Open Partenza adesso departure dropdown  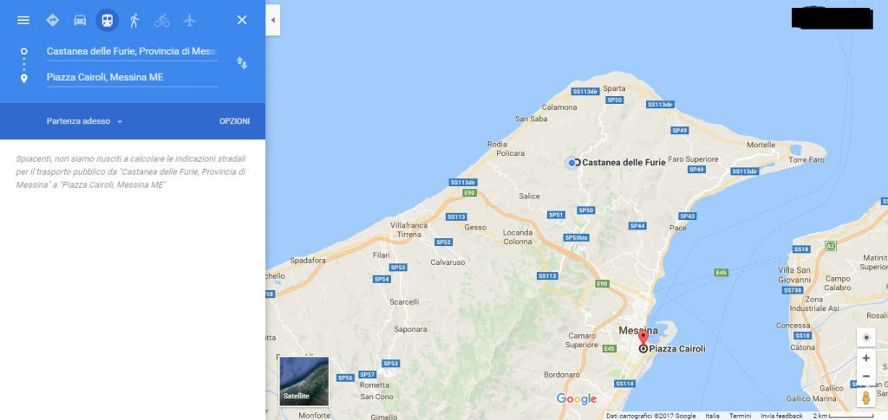click(x=85, y=121)
